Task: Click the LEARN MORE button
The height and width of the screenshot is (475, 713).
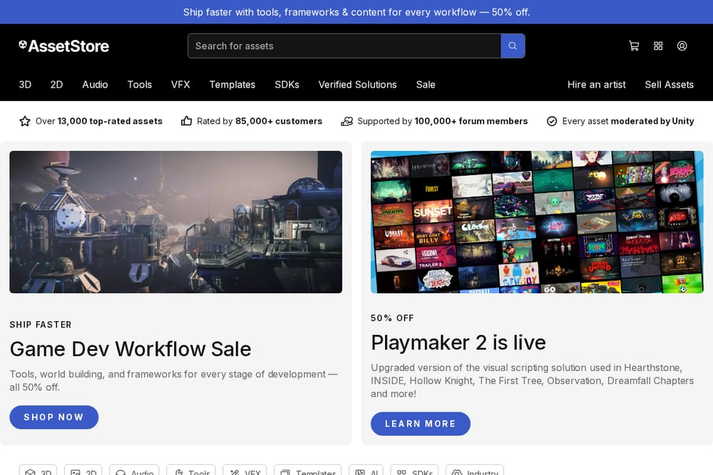Action: coord(420,424)
